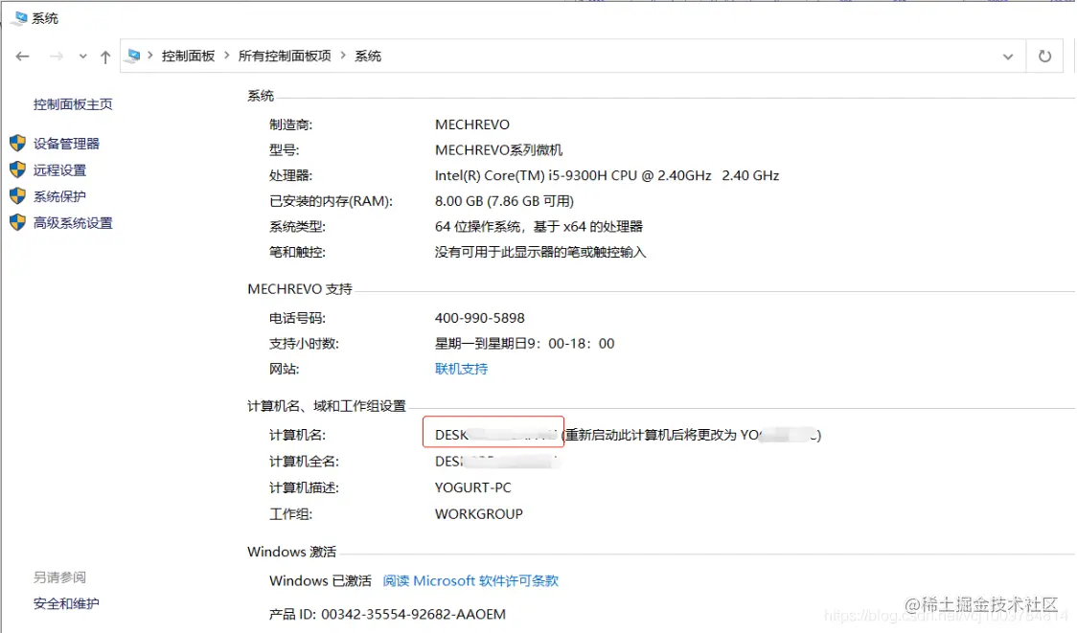Open the address bar dropdown chevron

point(1008,57)
